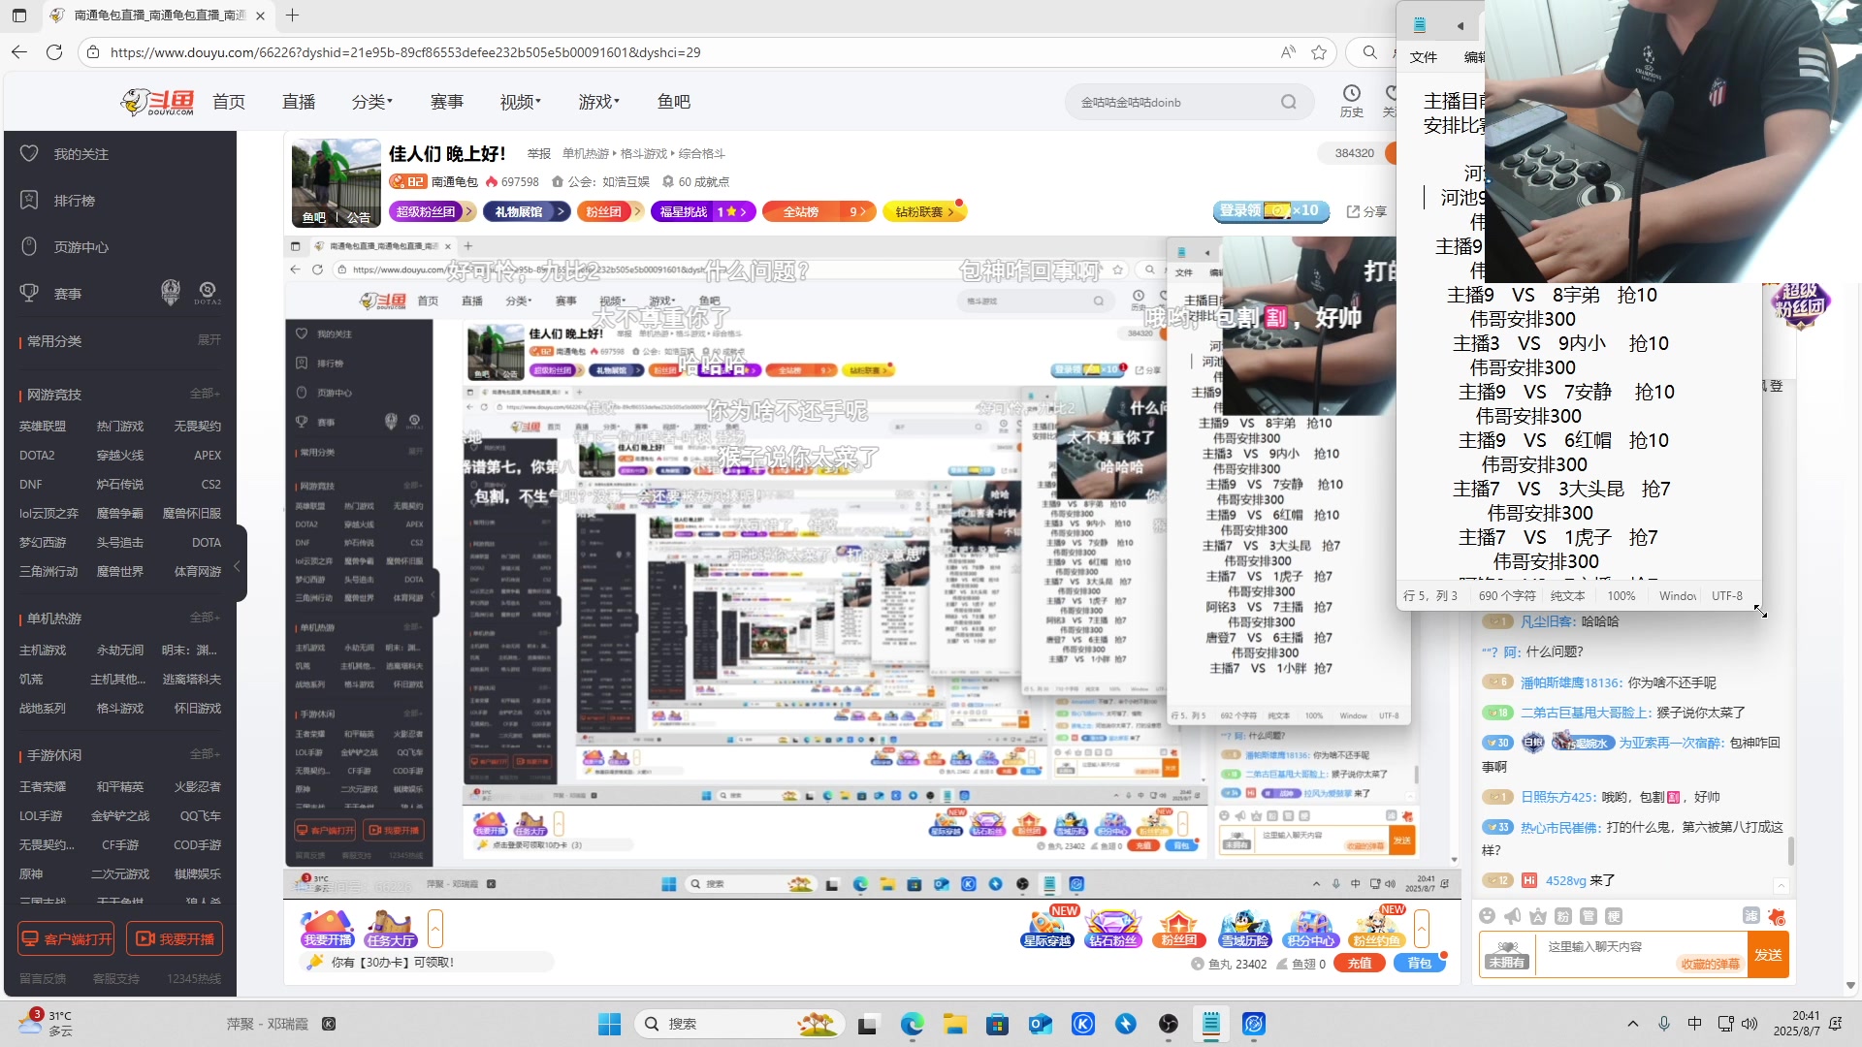
Task: Expand the right activity list arrow
Action: tap(1422, 929)
